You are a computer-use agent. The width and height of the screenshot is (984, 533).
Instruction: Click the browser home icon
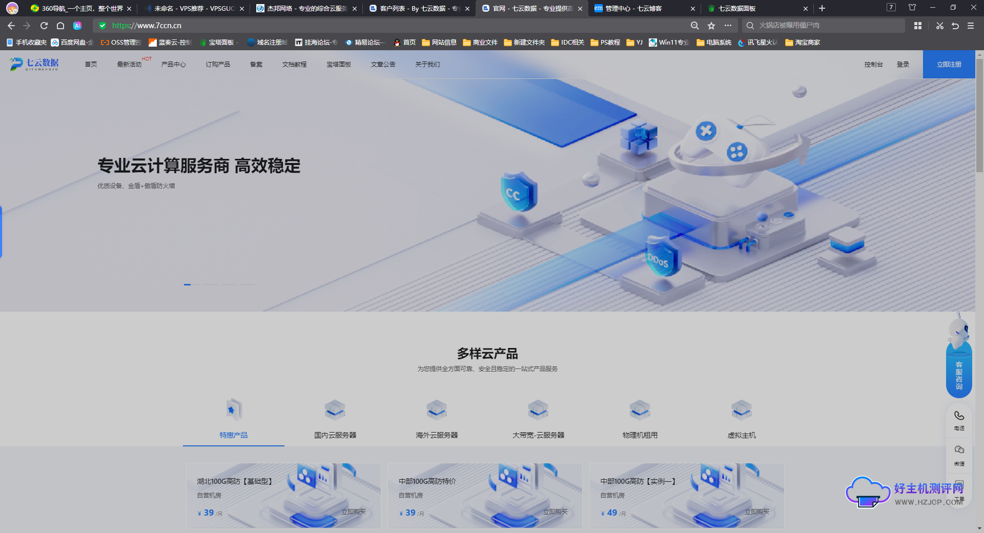[60, 26]
